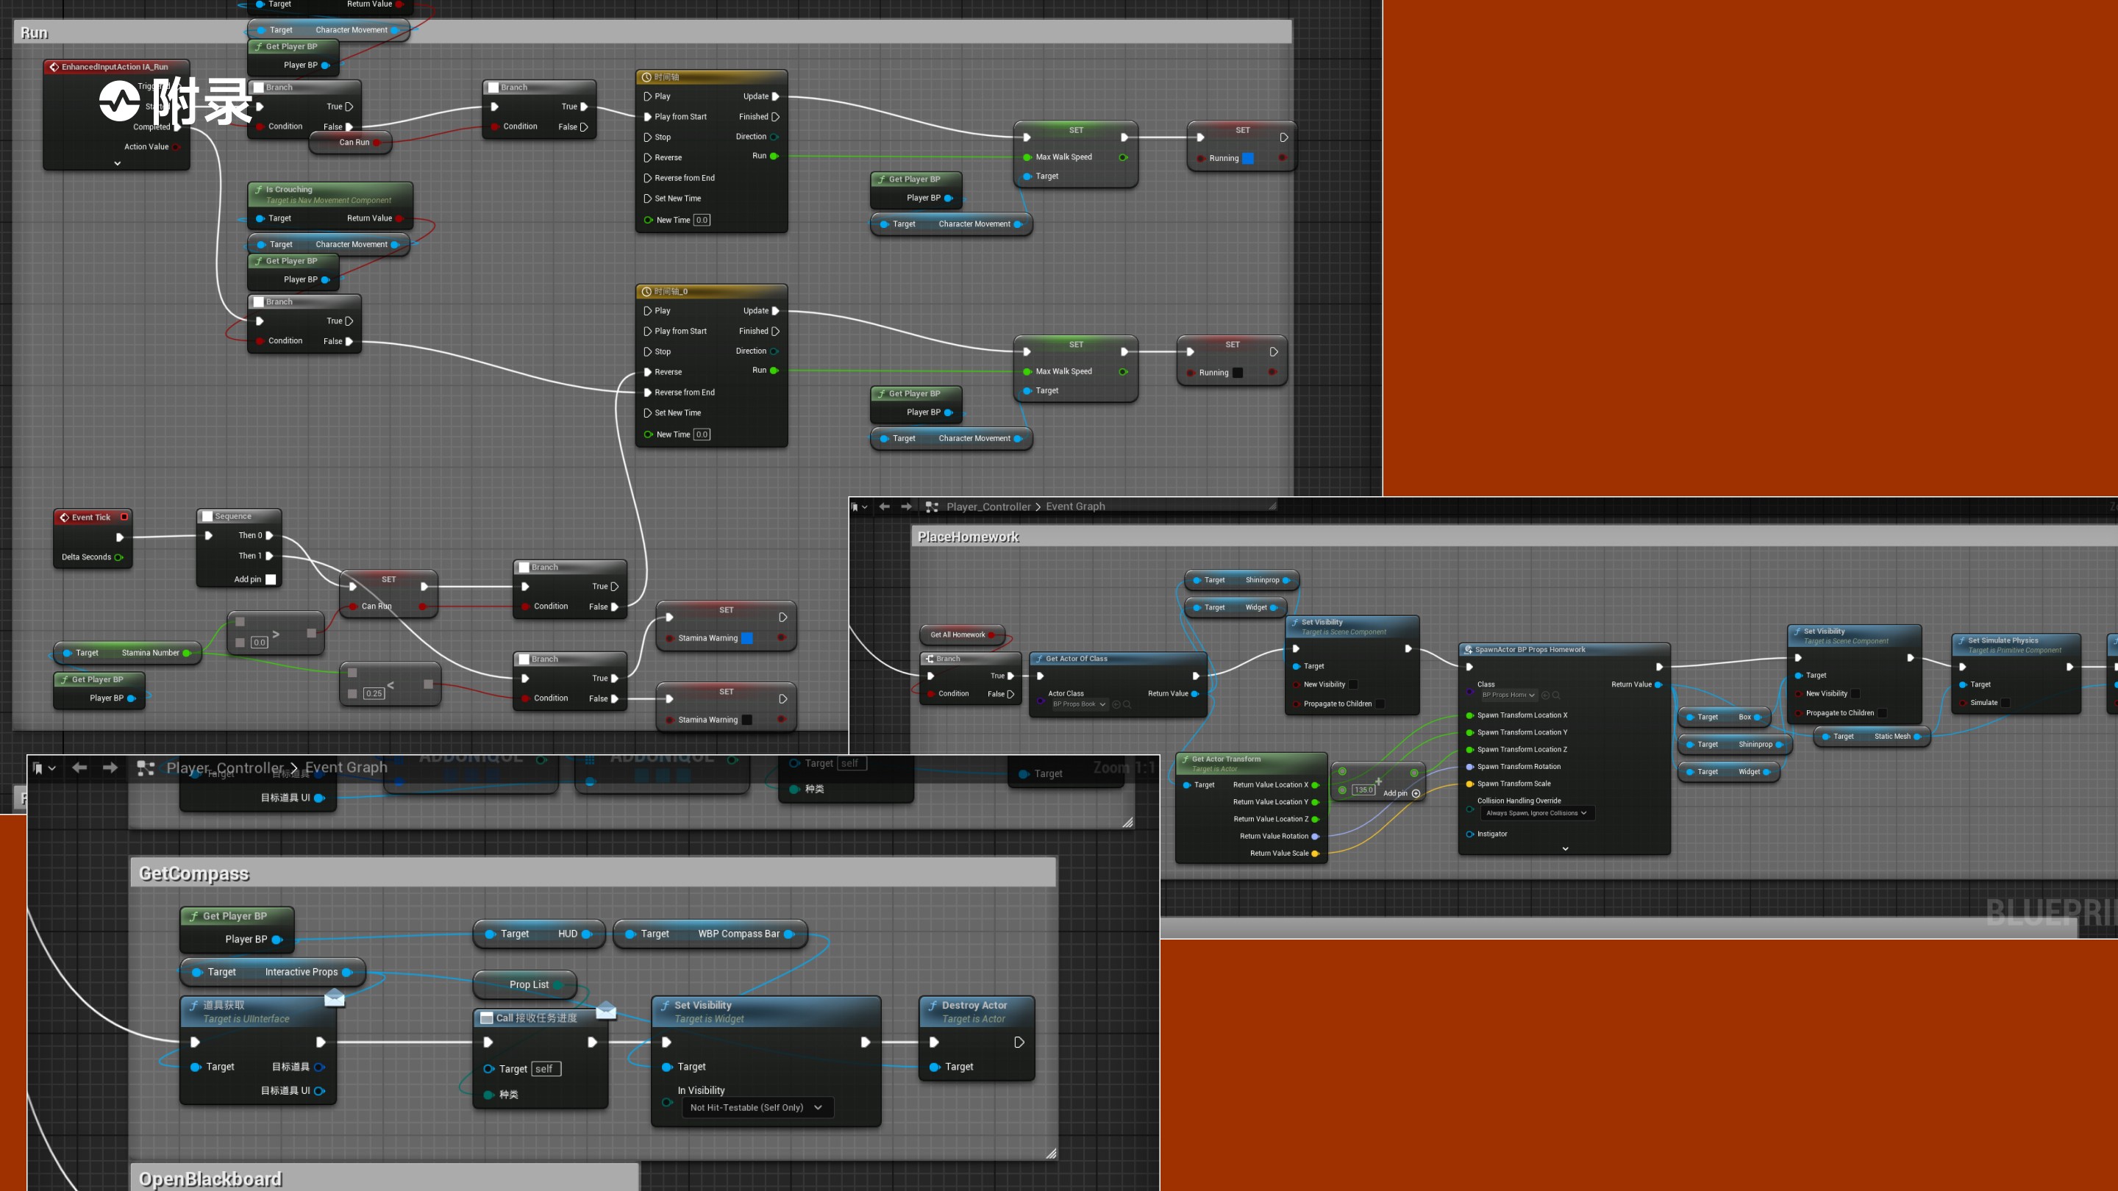This screenshot has width=2118, height=1191.
Task: Open BP Props Home class dropdown
Action: [x=1508, y=695]
